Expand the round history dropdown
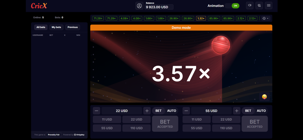Screen dimensions: 303x140 266,18
